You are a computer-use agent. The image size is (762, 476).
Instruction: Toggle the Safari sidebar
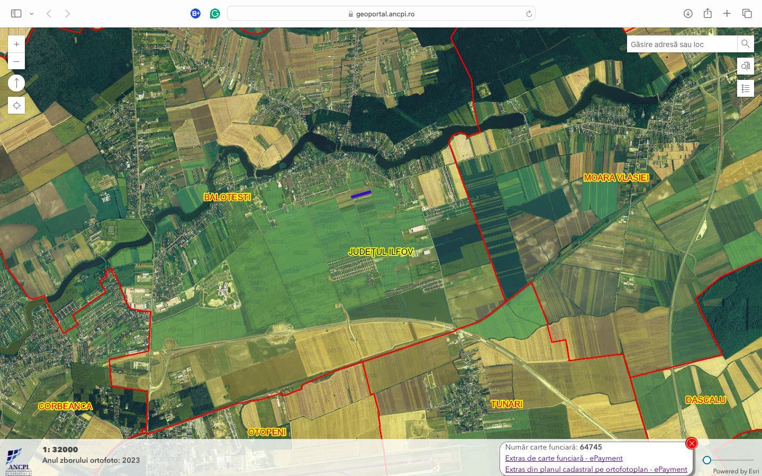coord(16,14)
